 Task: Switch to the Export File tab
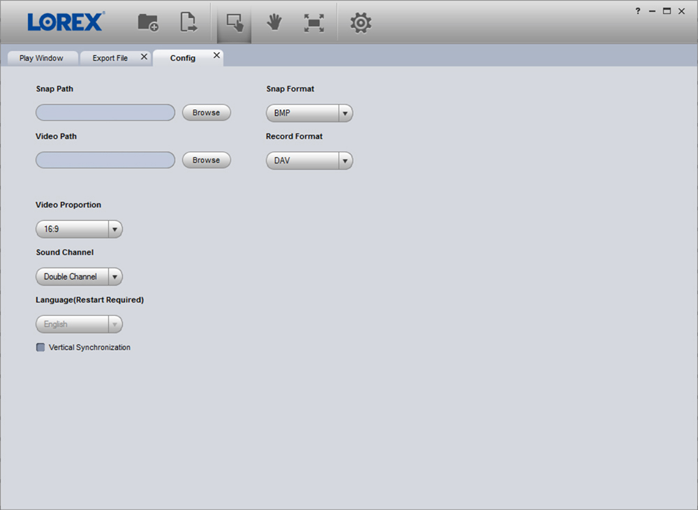point(110,59)
